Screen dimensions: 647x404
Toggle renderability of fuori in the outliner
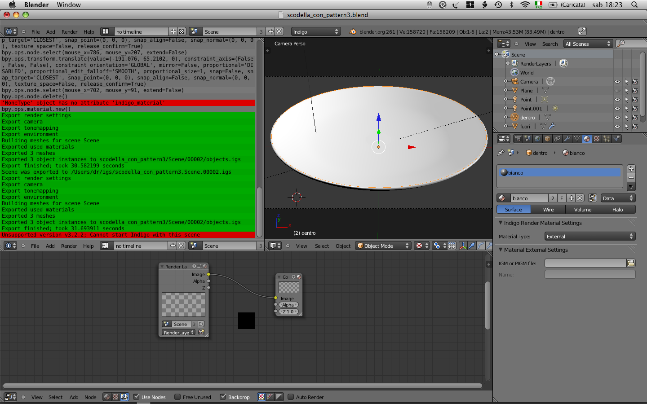point(635,127)
